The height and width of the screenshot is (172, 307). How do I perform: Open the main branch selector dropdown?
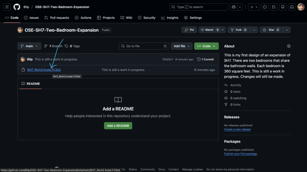click(x=30, y=46)
